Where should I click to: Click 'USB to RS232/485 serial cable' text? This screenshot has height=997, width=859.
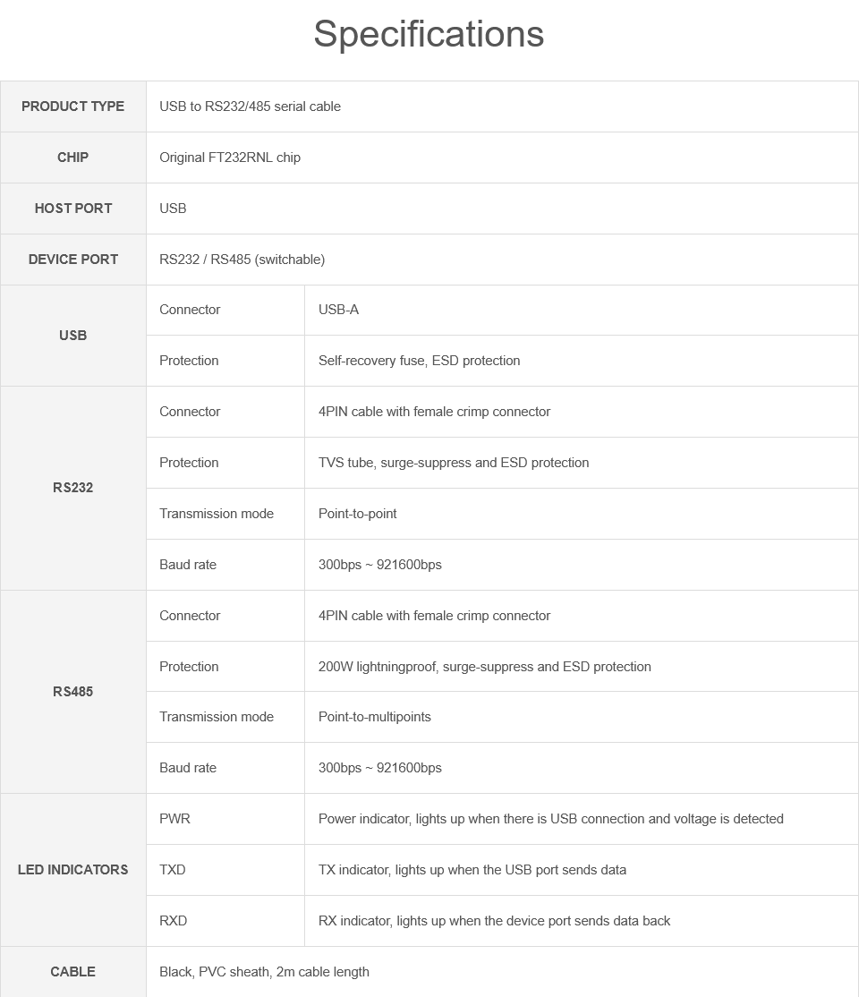coord(250,107)
